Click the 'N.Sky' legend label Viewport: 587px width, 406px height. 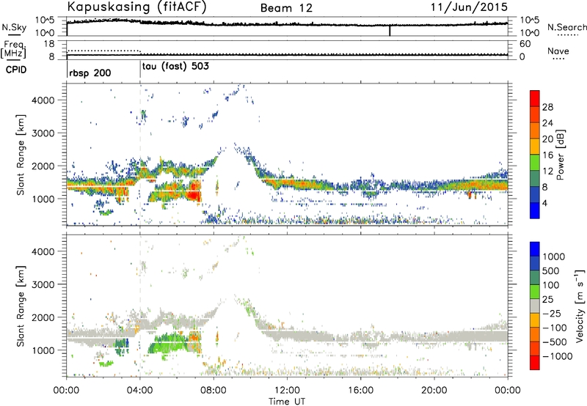[x=14, y=27]
